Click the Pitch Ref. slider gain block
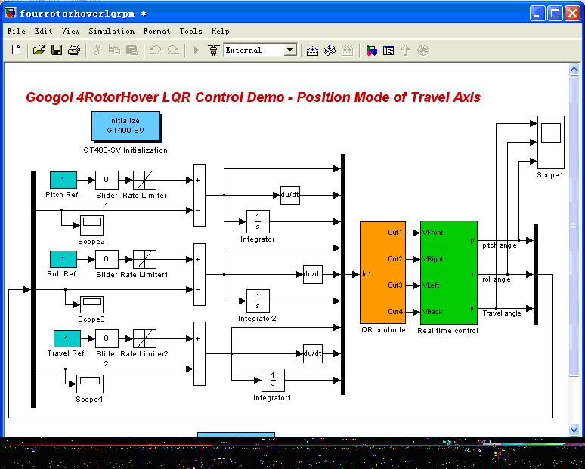 click(x=106, y=180)
